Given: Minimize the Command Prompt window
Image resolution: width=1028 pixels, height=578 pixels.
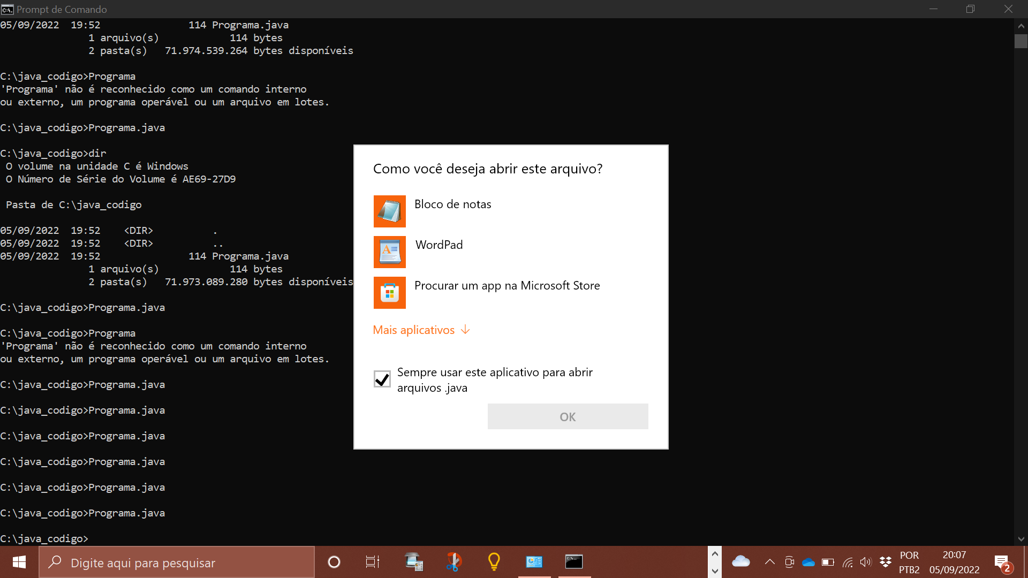Looking at the screenshot, I should tap(933, 9).
